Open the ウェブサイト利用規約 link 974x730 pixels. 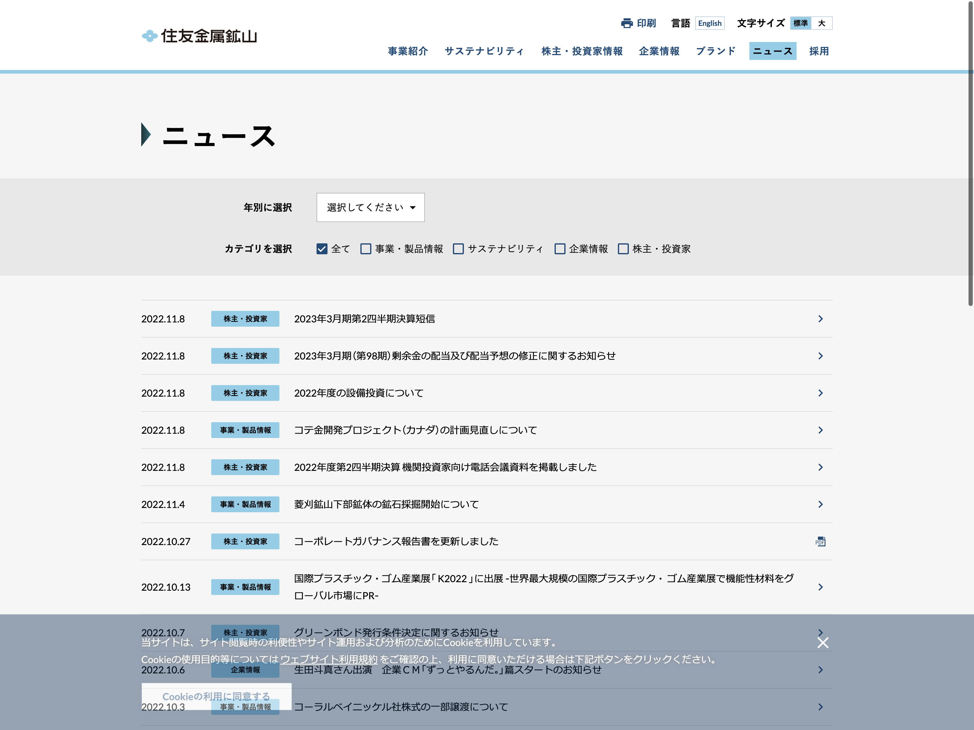(x=329, y=659)
